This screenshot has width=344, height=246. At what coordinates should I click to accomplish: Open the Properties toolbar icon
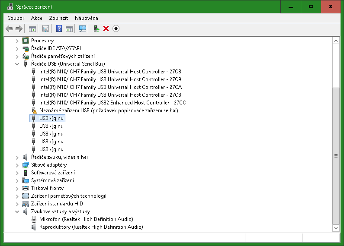point(45,28)
